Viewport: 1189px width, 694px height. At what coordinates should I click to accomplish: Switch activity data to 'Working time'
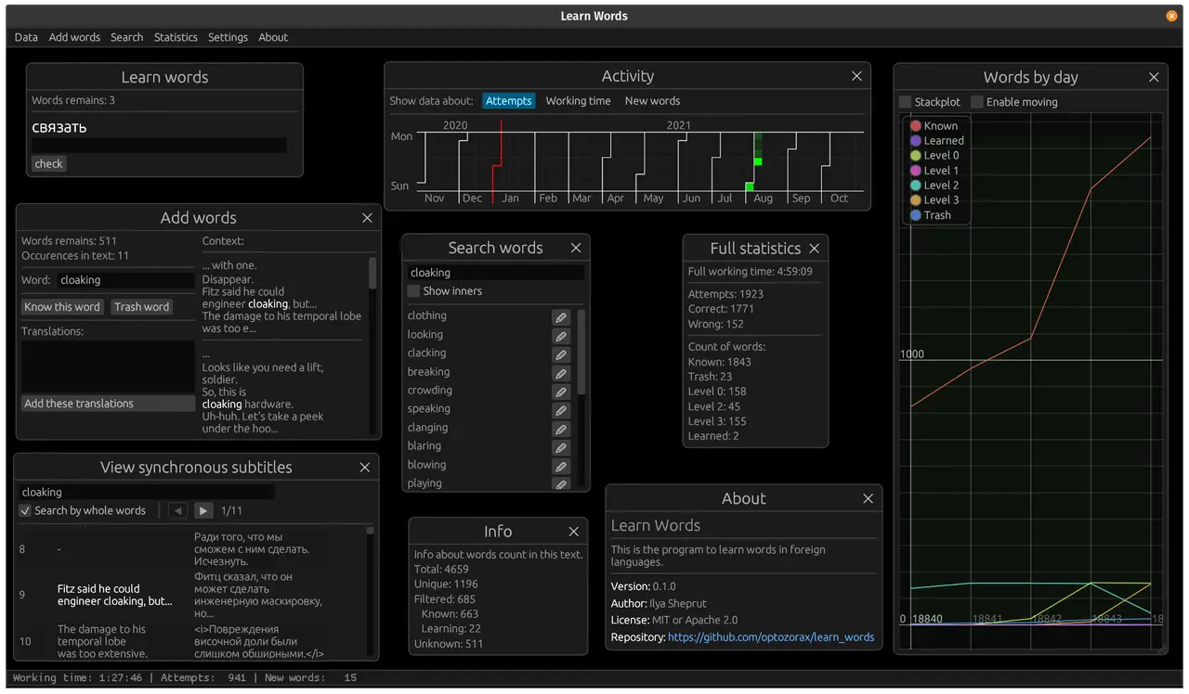578,101
